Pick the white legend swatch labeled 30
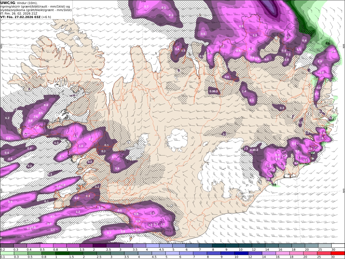Screen dimensions: 345x259 pyautogui.click(x=338, y=246)
